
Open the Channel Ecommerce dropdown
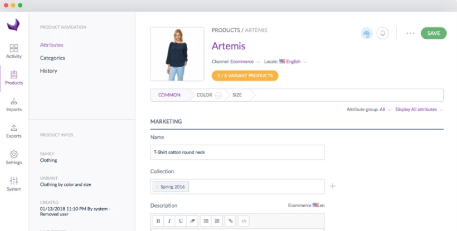pyautogui.click(x=245, y=62)
